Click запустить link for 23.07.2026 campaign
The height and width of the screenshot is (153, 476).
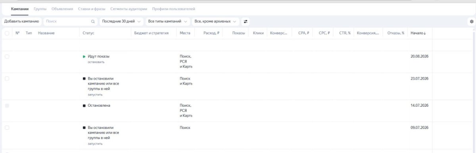(95, 94)
